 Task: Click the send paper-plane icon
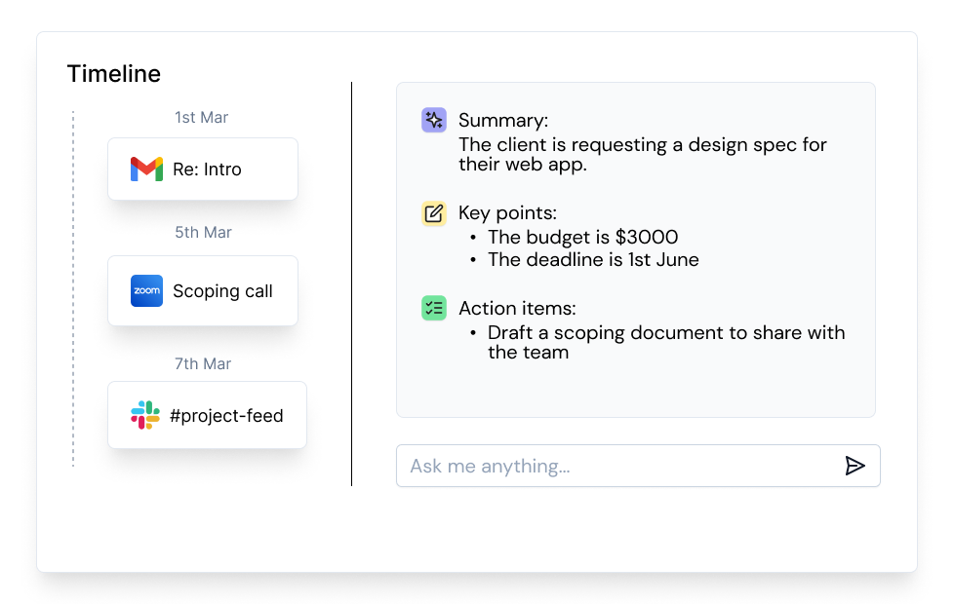tap(855, 466)
